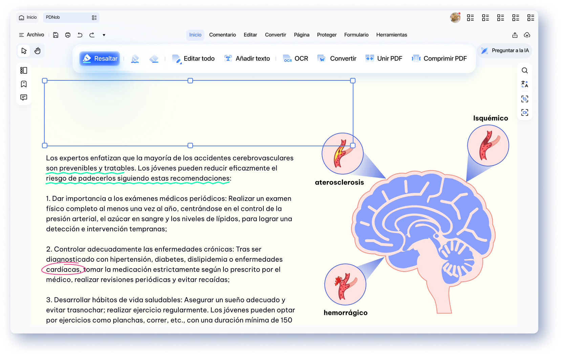The image size is (561, 356).
Task: Click the Print icon
Action: (x=68, y=35)
